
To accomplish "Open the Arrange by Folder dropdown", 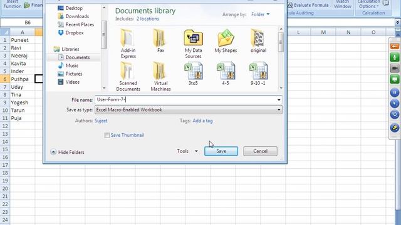I will tap(261, 14).
